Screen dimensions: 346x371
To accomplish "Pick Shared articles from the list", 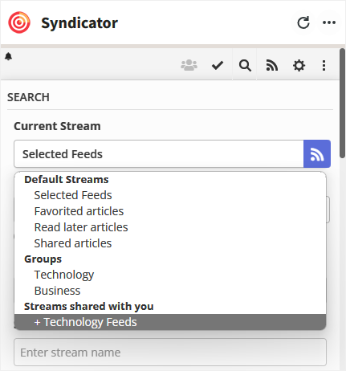I will pos(73,243).
